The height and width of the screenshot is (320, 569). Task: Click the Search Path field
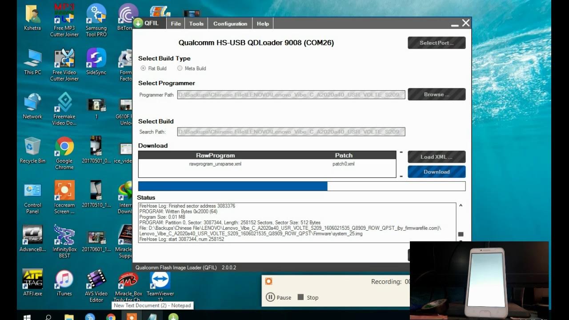point(291,132)
